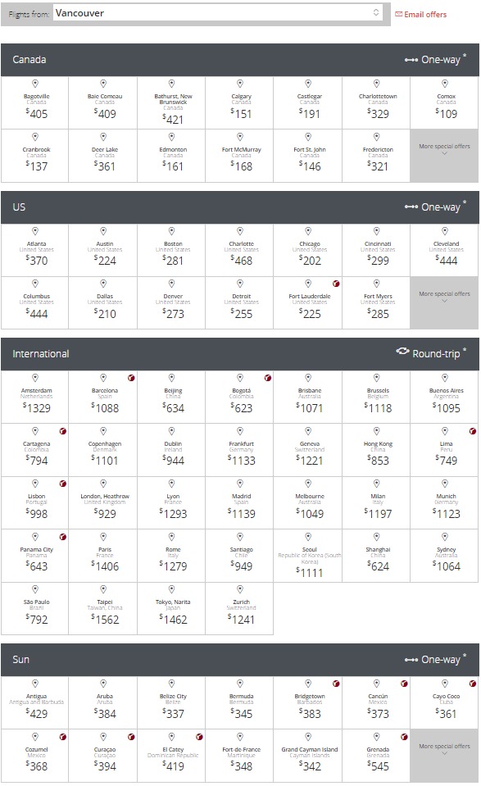Select the Chicago $202 fare tile
481x786 pixels.
point(308,250)
